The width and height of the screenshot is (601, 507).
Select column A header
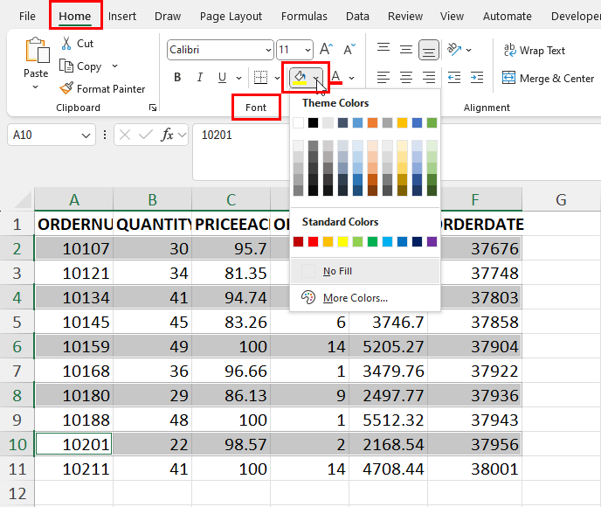pos(74,200)
